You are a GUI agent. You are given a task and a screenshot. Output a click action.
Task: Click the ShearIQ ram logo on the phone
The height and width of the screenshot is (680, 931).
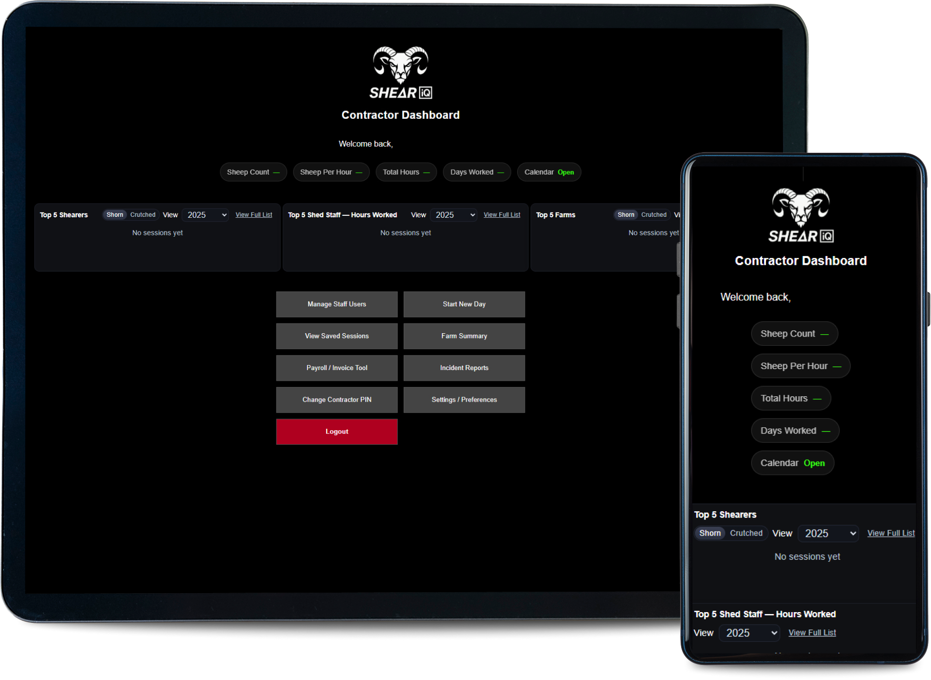[800, 215]
